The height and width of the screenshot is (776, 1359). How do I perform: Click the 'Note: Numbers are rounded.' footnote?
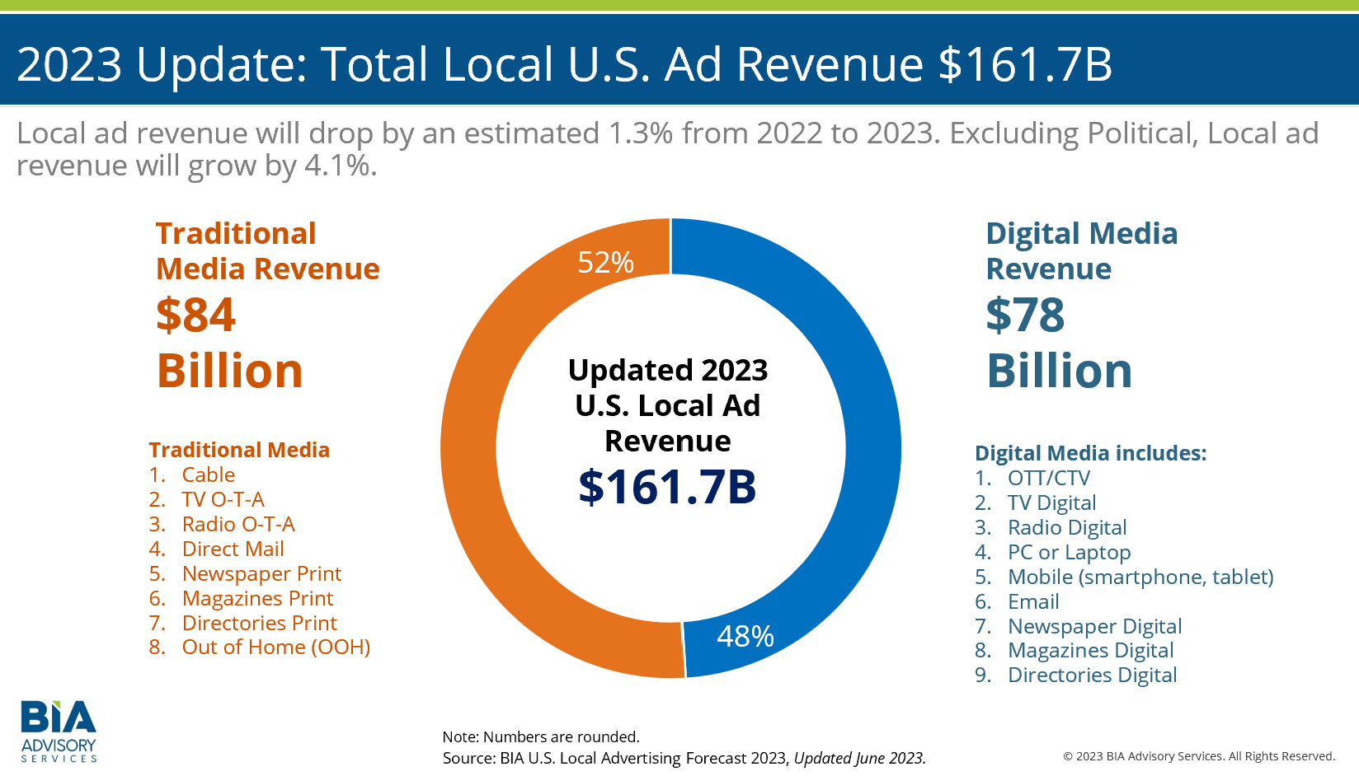pyautogui.click(x=541, y=736)
